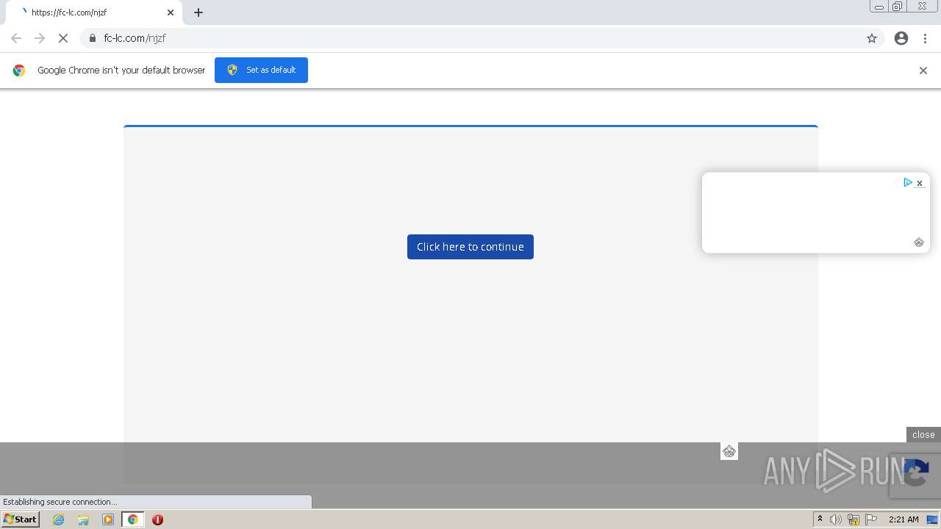The height and width of the screenshot is (529, 941).
Task: Dismiss default browser notification bar
Action: click(923, 71)
